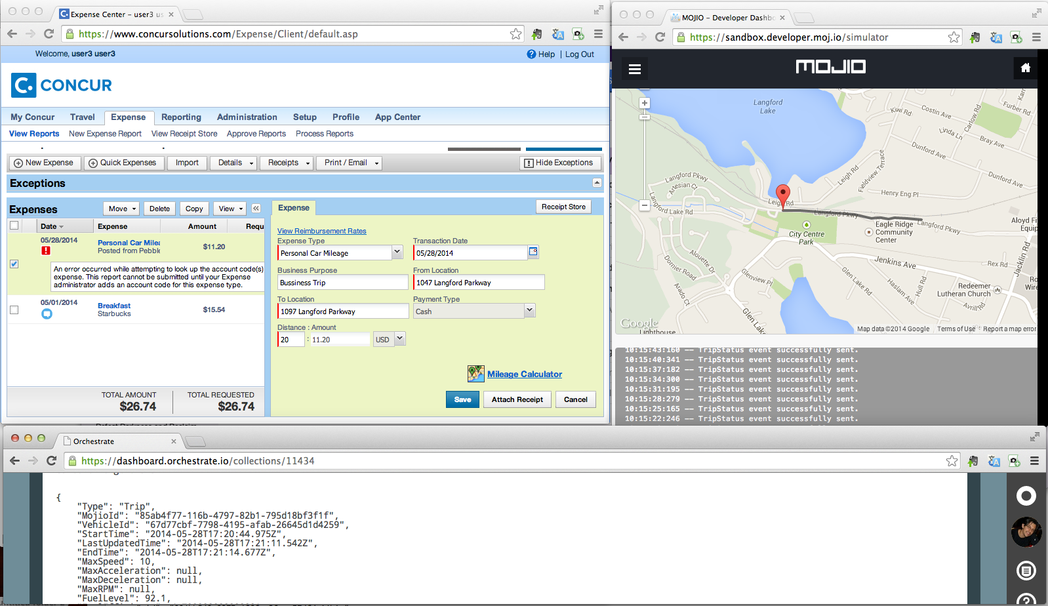This screenshot has height=606, width=1048.
Task: Open the Mojio hamburger menu
Action: coord(634,69)
